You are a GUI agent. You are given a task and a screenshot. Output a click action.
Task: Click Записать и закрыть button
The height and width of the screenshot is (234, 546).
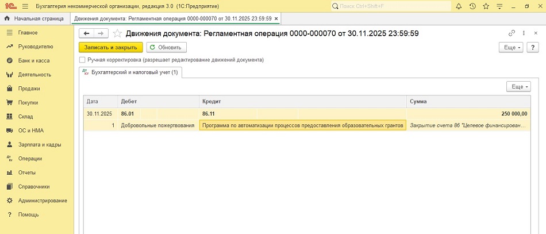pyautogui.click(x=110, y=47)
